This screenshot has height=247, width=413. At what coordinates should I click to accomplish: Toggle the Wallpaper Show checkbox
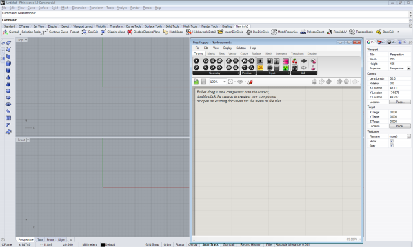[392, 141]
